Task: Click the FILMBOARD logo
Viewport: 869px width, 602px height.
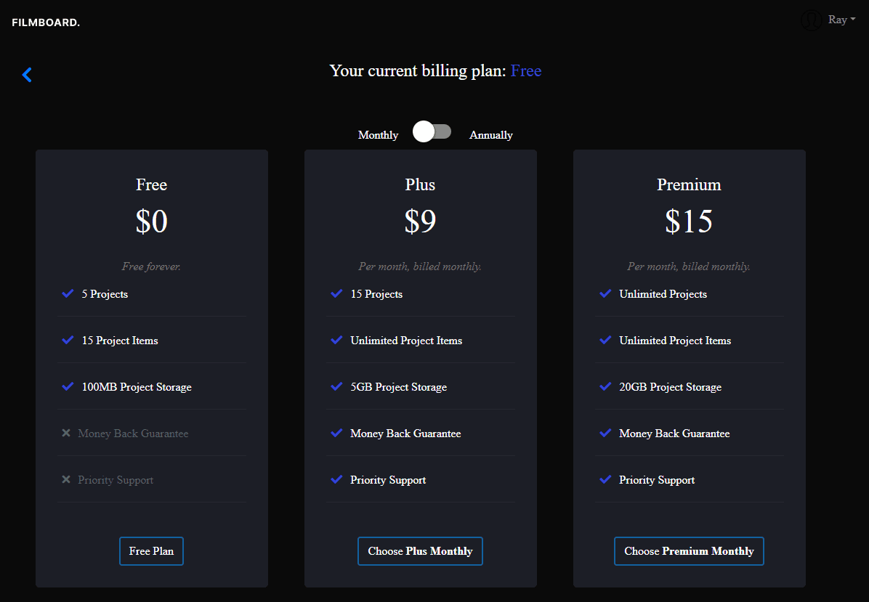Action: click(45, 22)
